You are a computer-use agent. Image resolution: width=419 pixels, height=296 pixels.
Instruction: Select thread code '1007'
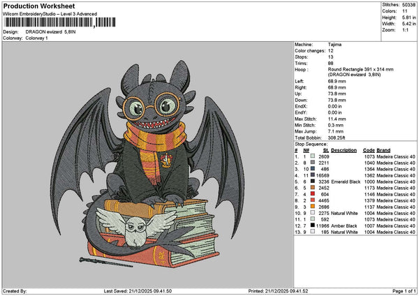(369, 225)
